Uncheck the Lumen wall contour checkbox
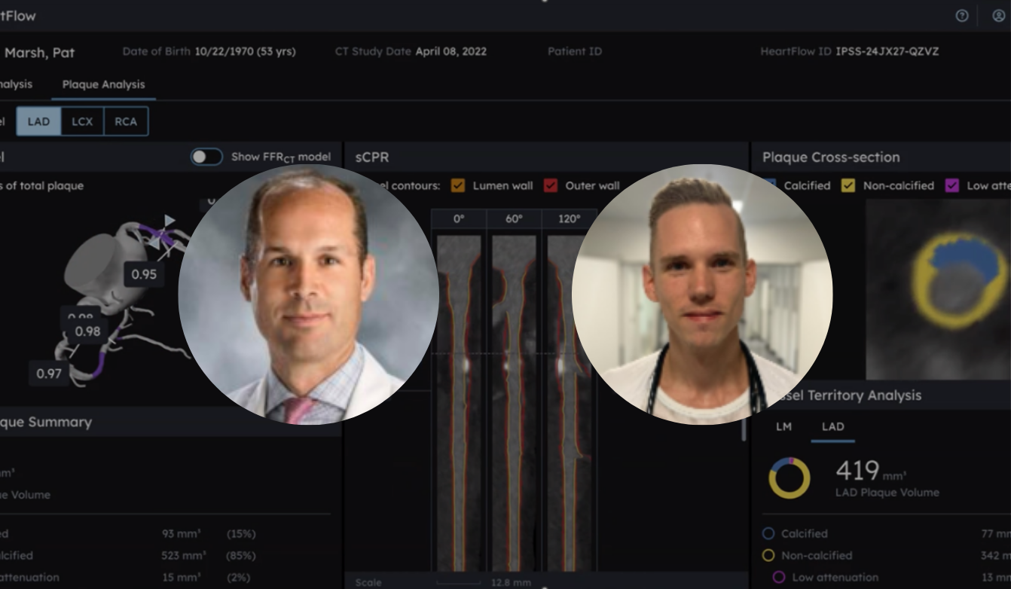1011x589 pixels. pos(457,185)
